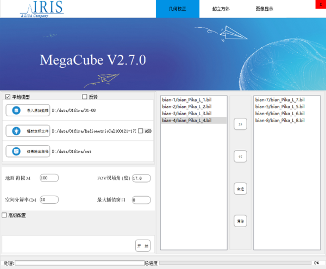Click the raw data path D:/data/01flra/01-08
Screen dimensions: 326x269
pyautogui.click(x=74, y=110)
